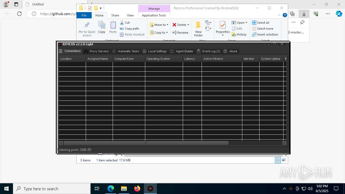345x194 pixels.
Task: Sort by System Uptime column header
Action: [x=271, y=59]
